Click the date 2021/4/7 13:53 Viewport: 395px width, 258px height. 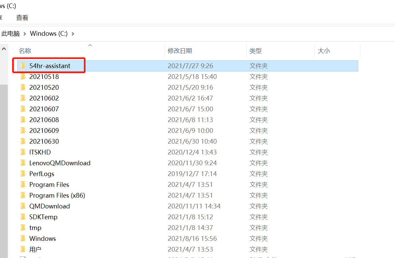[191, 250]
